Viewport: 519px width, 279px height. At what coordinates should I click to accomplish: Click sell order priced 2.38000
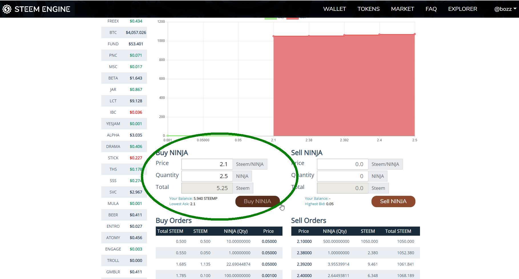(356, 253)
